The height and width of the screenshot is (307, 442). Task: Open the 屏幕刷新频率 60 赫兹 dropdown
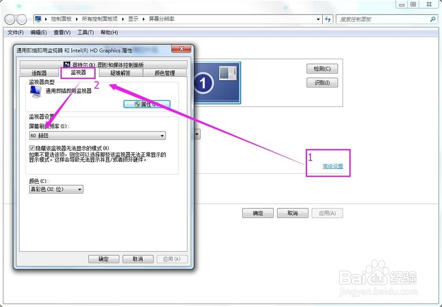tap(97, 136)
